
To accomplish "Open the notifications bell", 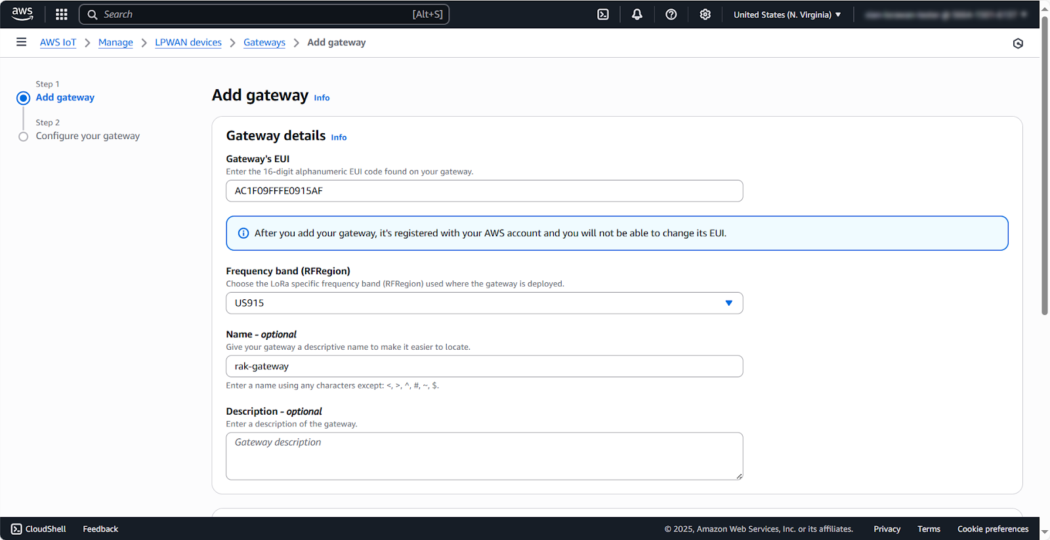I will pyautogui.click(x=637, y=14).
